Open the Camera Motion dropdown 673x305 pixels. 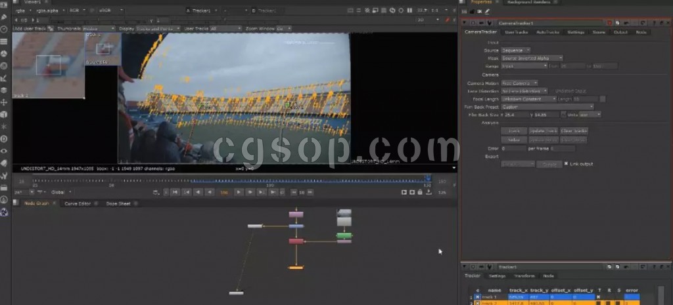coord(519,83)
